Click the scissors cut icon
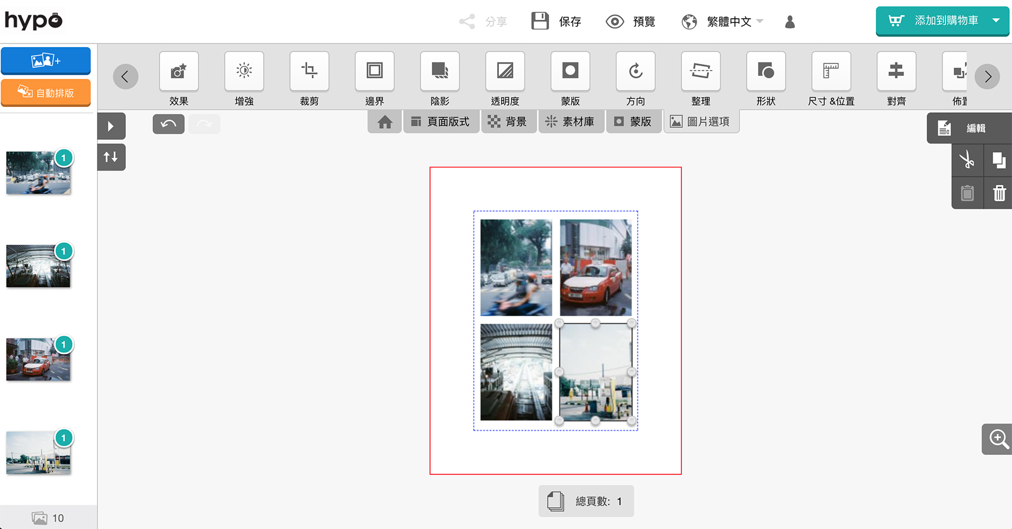This screenshot has width=1012, height=529. [x=967, y=160]
